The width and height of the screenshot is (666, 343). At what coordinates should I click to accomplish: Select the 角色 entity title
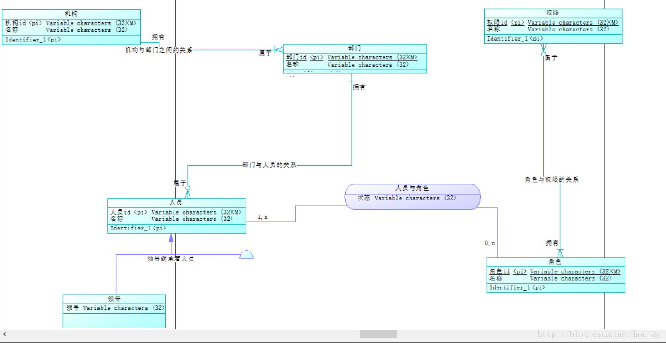coord(555,262)
